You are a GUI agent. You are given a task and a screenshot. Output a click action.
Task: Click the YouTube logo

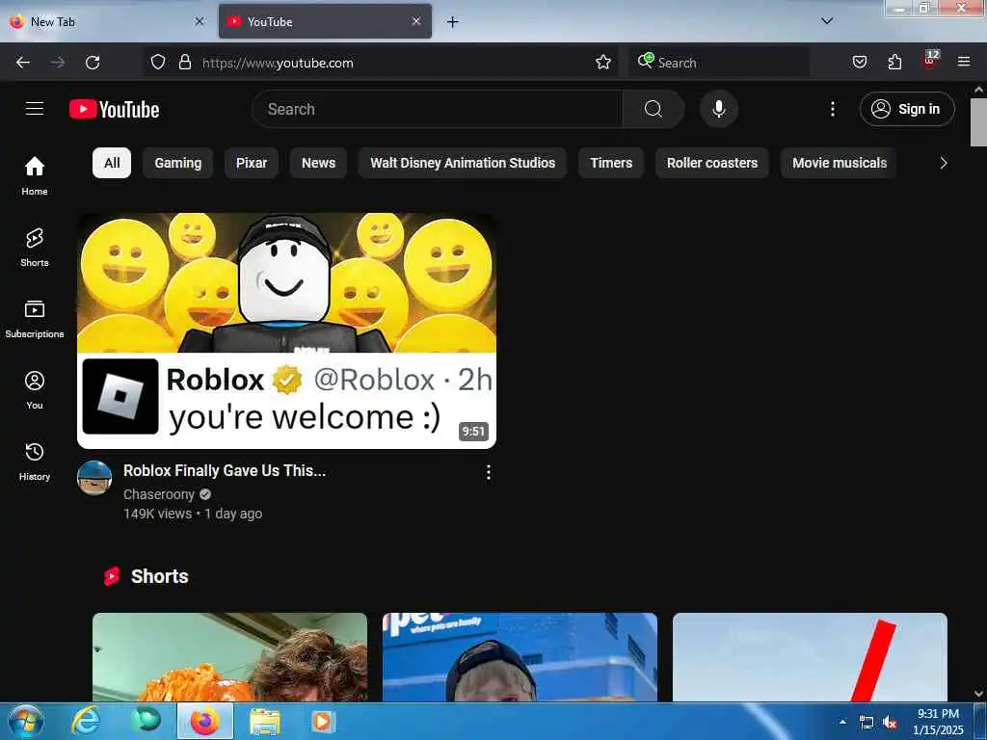114,110
